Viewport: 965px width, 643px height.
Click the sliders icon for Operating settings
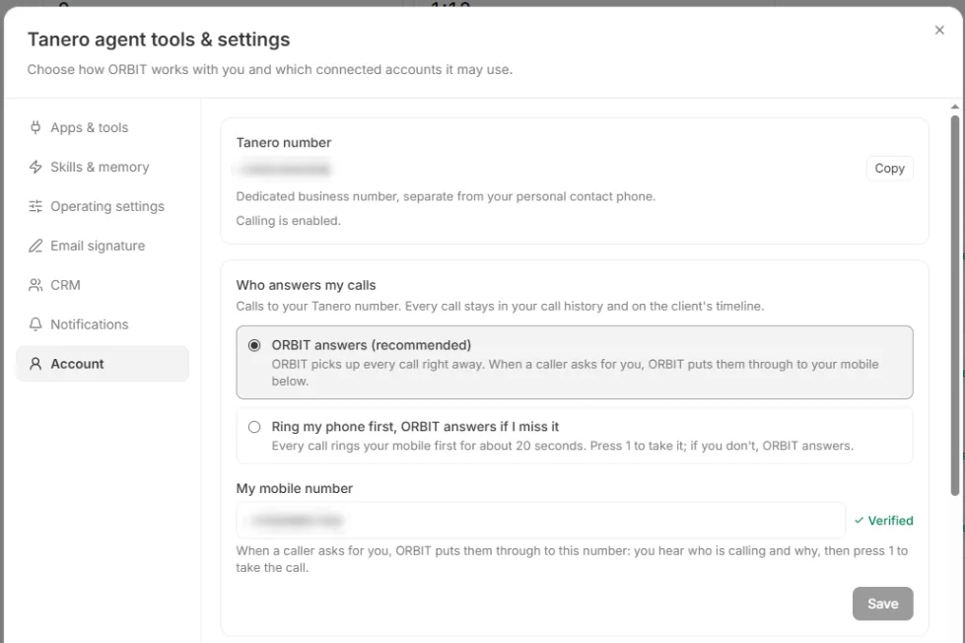(x=35, y=206)
